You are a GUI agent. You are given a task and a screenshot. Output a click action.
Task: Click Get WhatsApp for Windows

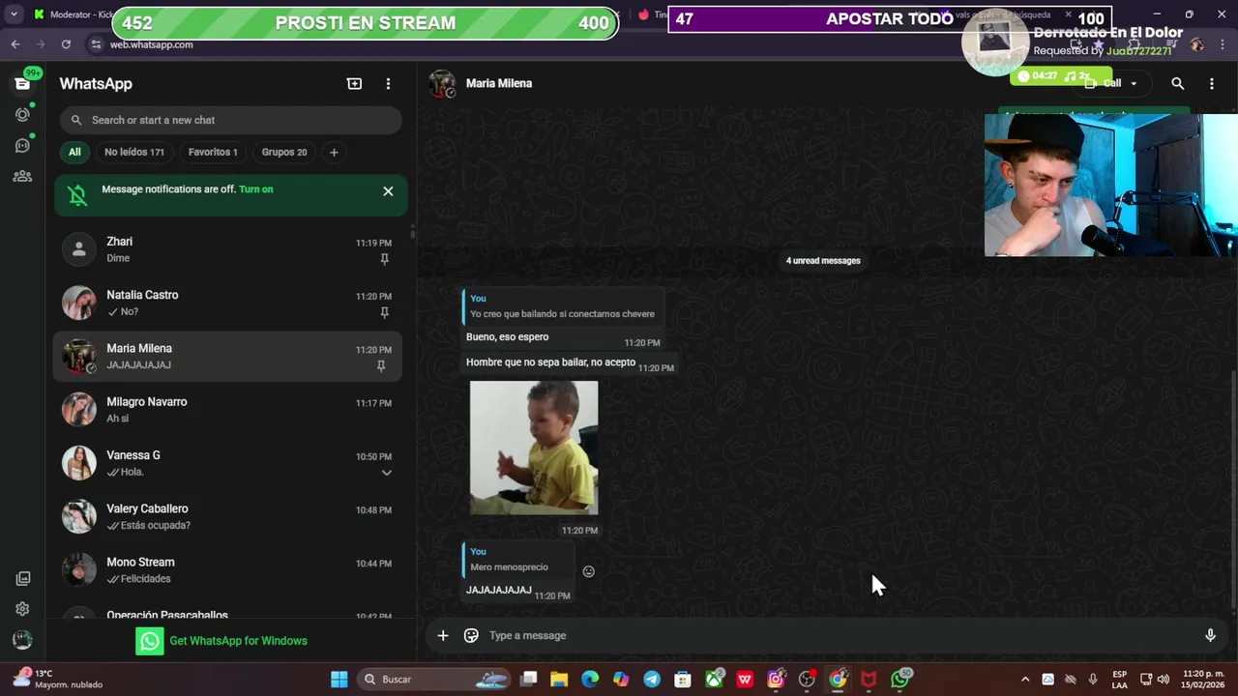tap(238, 641)
